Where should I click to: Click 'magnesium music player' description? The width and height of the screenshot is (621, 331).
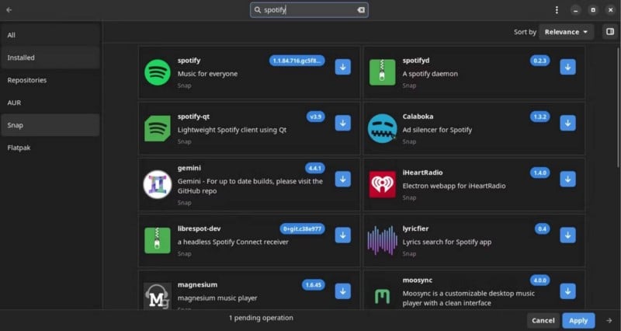tap(217, 298)
